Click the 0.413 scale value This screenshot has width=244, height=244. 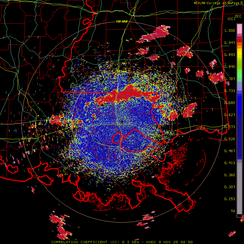pyautogui.click(x=230, y=163)
